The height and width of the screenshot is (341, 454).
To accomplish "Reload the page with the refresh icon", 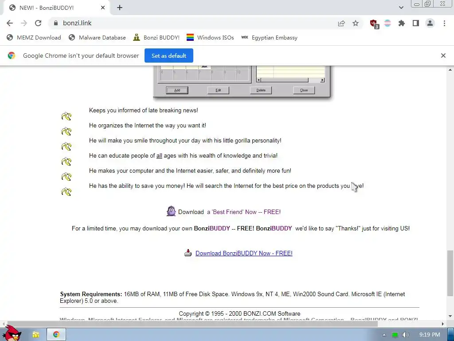I will pyautogui.click(x=38, y=23).
